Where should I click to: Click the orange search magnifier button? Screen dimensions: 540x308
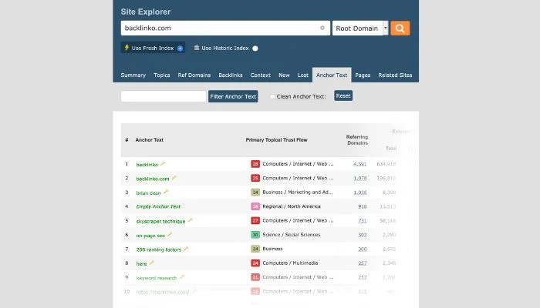[x=400, y=28]
